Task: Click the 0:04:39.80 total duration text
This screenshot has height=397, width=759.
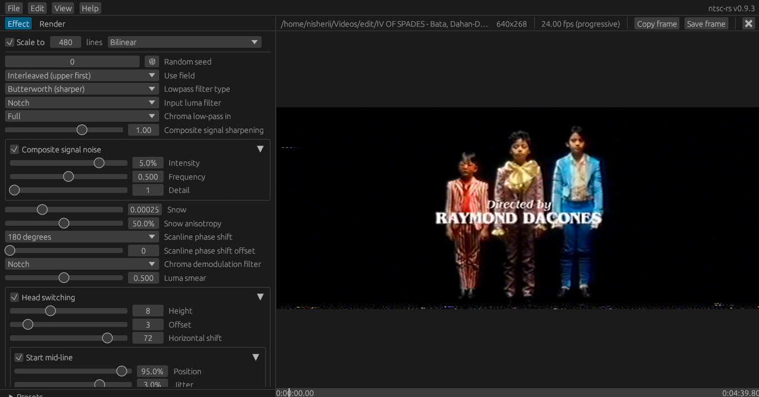Action: point(740,393)
